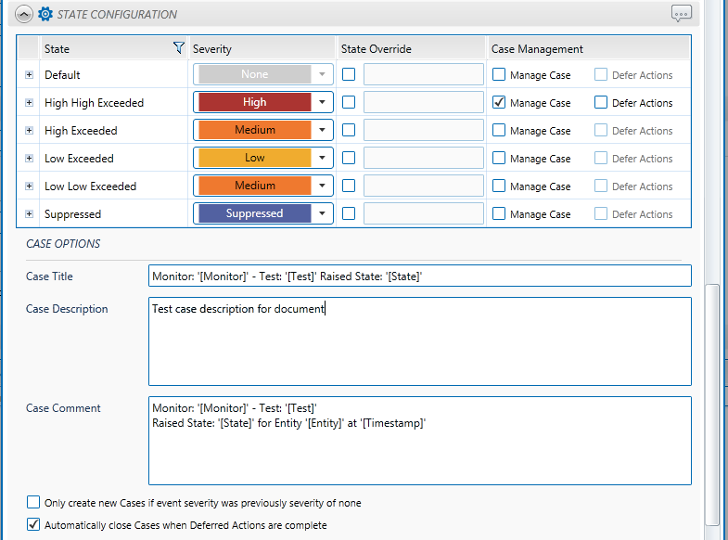Enable Defer Actions for High High Exceeded
The width and height of the screenshot is (728, 540).
601,103
